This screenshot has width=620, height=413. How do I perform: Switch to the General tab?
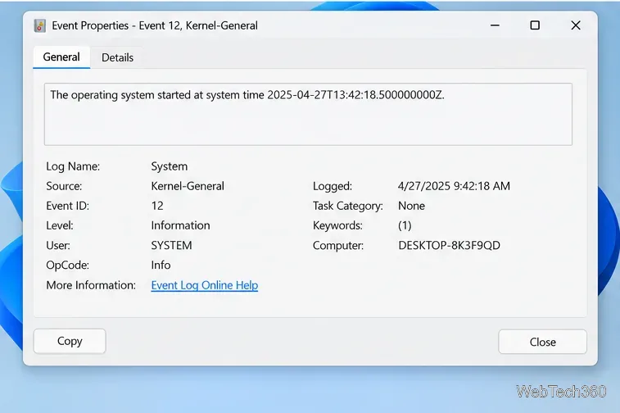pyautogui.click(x=61, y=57)
